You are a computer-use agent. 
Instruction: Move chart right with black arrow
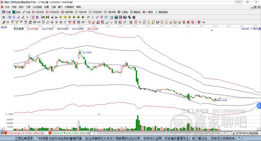click(x=56, y=17)
